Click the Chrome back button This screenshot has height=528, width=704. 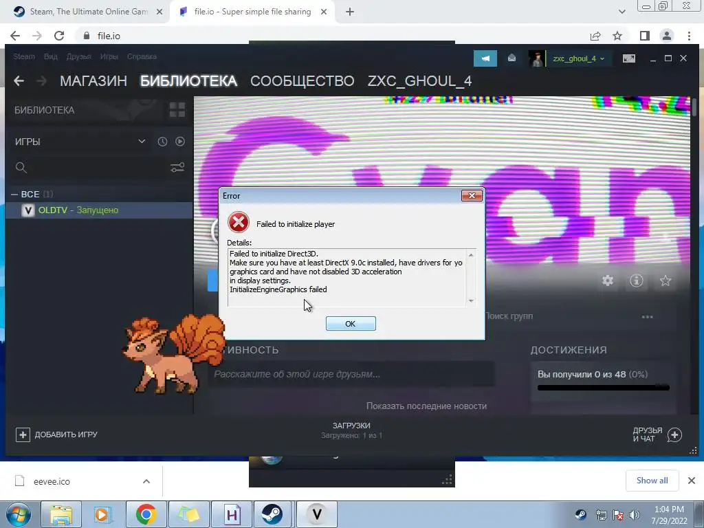15,36
